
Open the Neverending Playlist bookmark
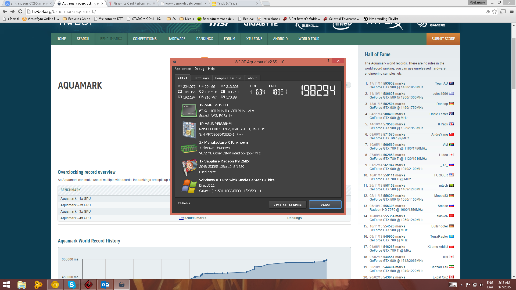point(381,19)
